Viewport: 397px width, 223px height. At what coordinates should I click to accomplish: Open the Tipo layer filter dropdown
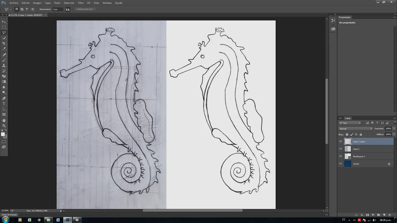pyautogui.click(x=350, y=123)
